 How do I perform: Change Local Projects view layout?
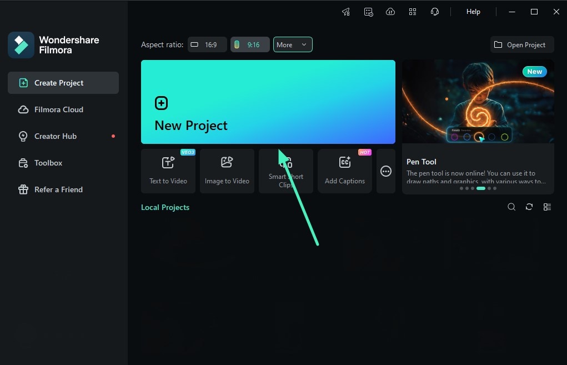click(x=547, y=207)
